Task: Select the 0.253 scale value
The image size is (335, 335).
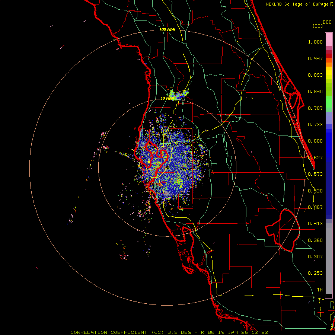Action: pos(315,273)
